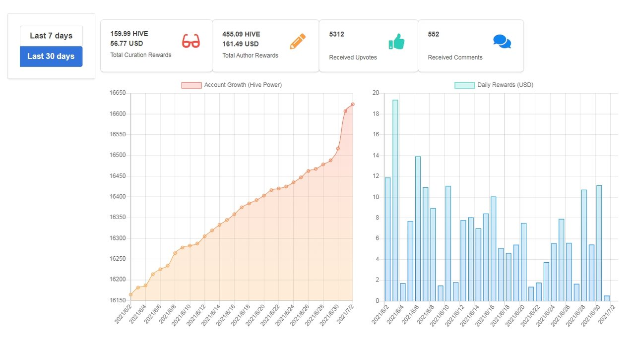Screen dimensions: 635x340
Task: Click the last data point on growth chart
Action: (x=353, y=104)
